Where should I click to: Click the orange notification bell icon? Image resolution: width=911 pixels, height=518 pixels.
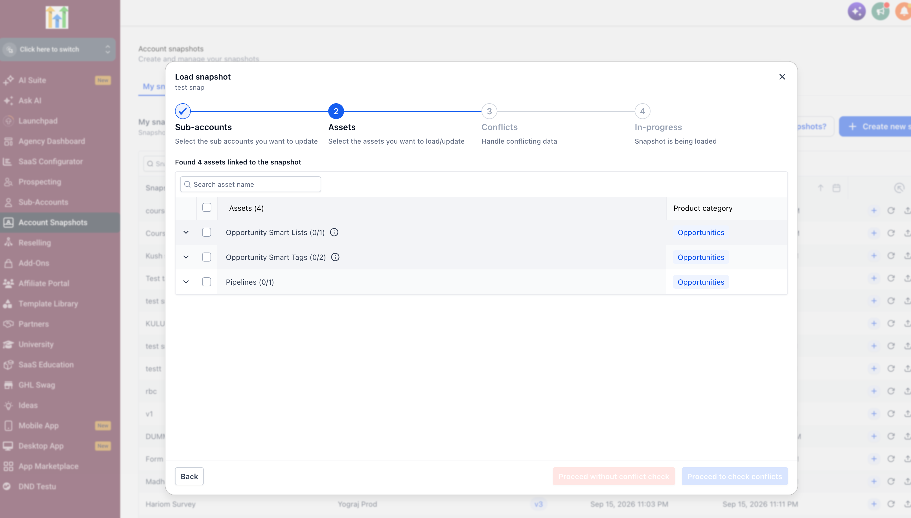(x=904, y=11)
